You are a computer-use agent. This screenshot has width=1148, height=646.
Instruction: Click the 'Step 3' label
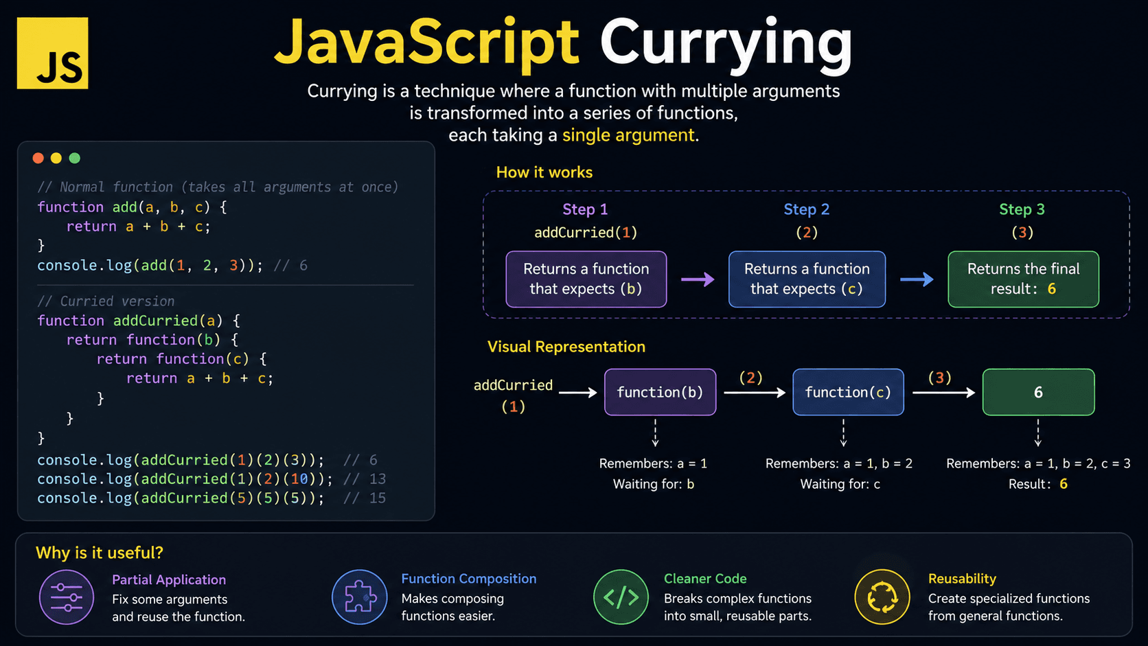pyautogui.click(x=1022, y=209)
